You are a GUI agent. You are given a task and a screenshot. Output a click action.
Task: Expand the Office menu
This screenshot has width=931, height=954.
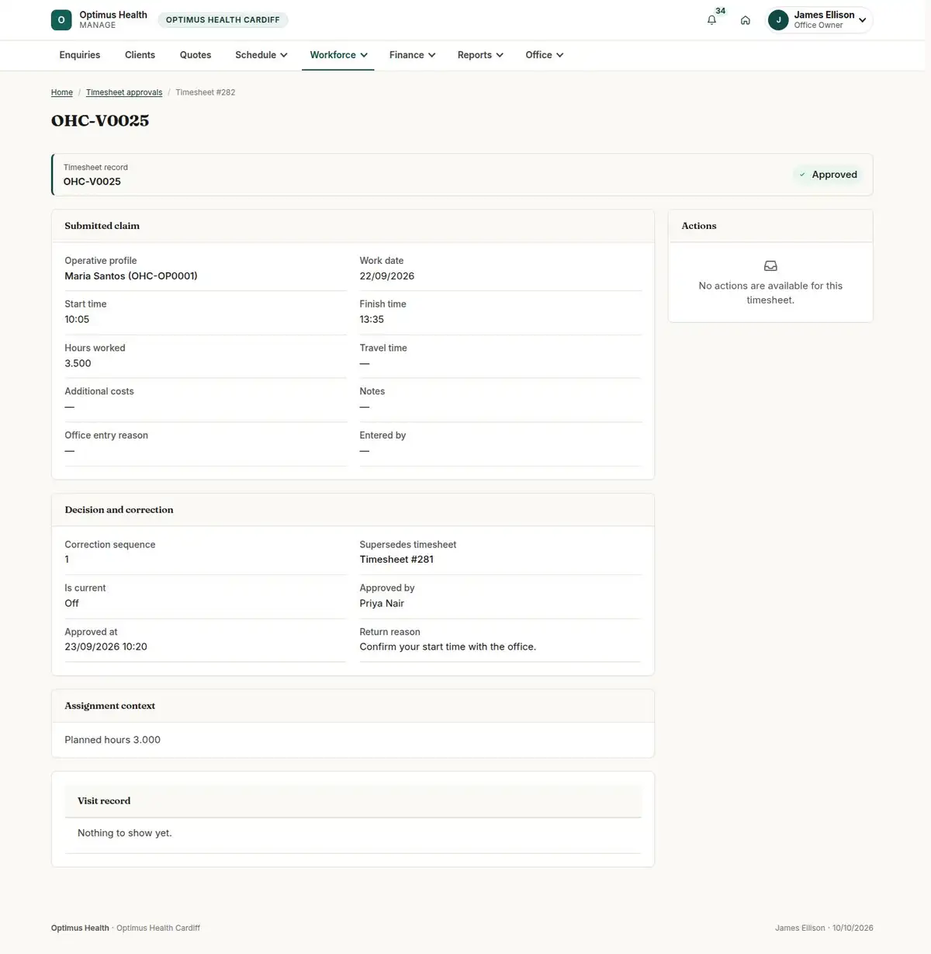544,55
